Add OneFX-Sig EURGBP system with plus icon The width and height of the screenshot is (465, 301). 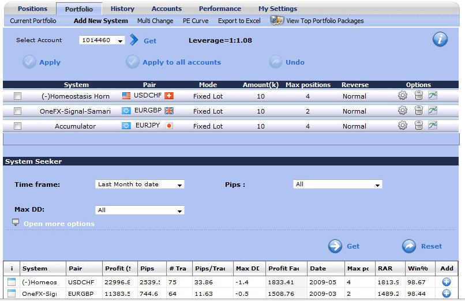tap(447, 294)
